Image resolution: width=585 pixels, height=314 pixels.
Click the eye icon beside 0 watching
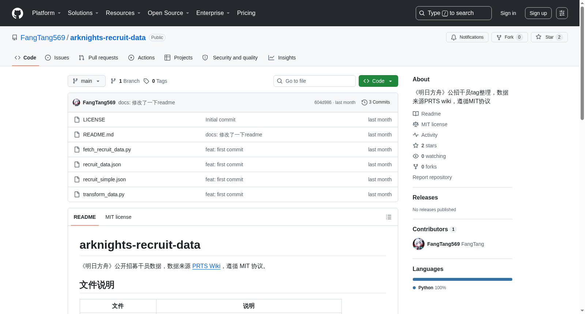pos(416,156)
